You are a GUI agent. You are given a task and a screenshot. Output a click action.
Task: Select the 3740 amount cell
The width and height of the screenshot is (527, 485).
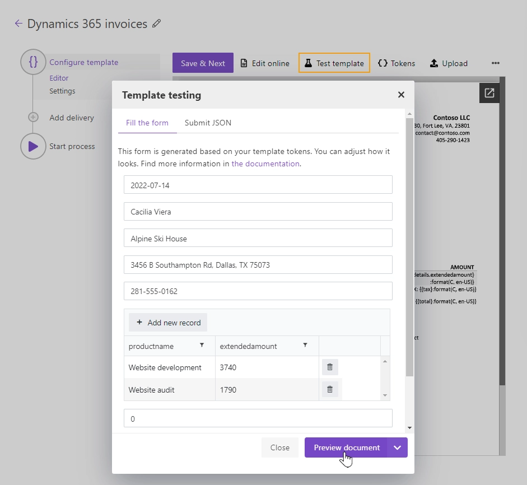(267, 367)
